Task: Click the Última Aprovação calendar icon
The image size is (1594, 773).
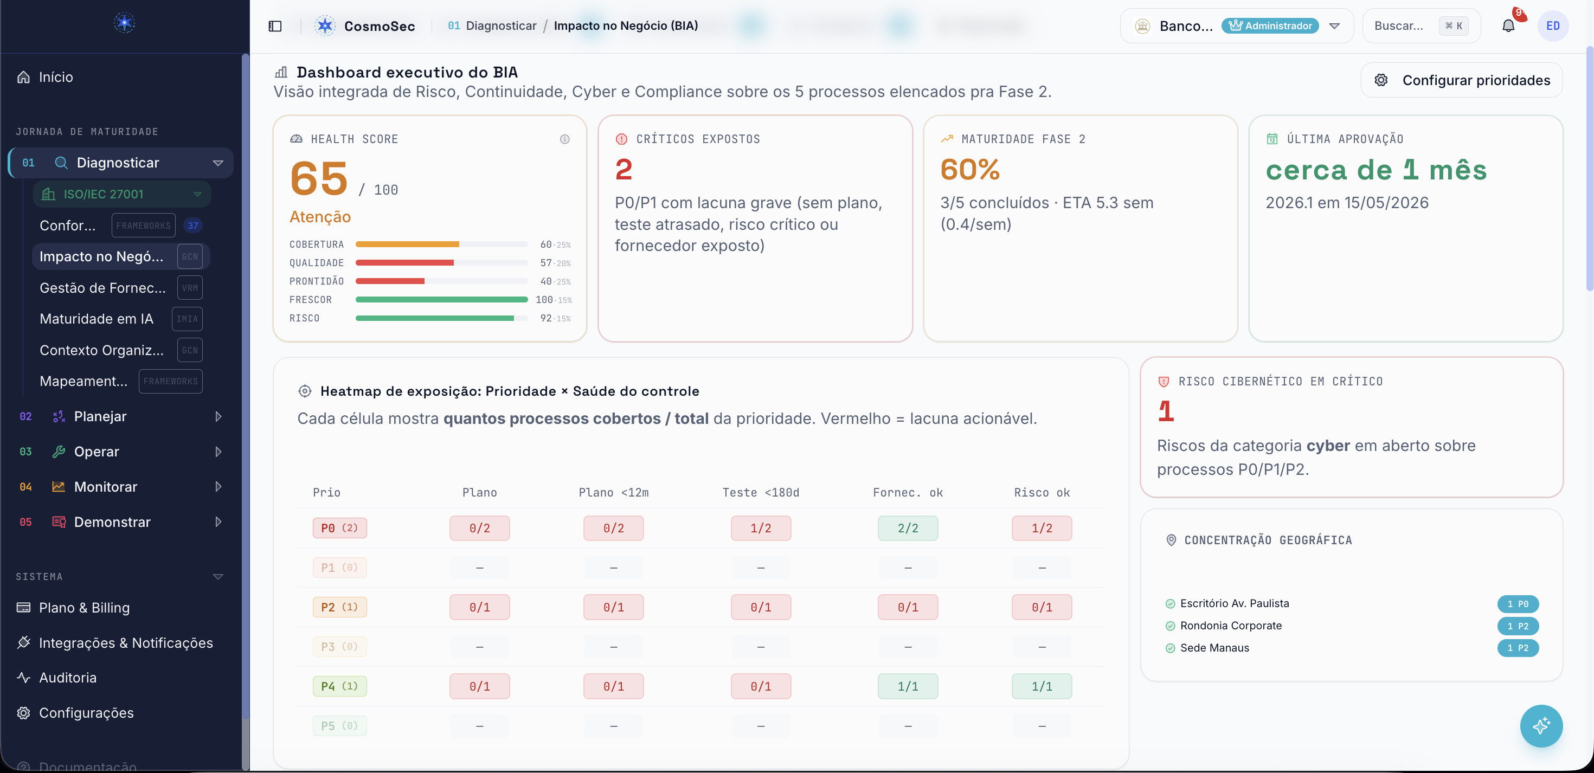Action: coord(1272,139)
